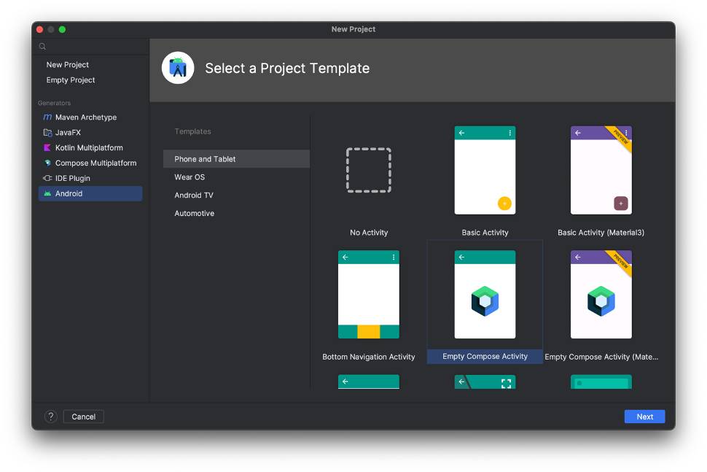Open the Android TV templates category
Image resolution: width=707 pixels, height=472 pixels.
click(194, 196)
